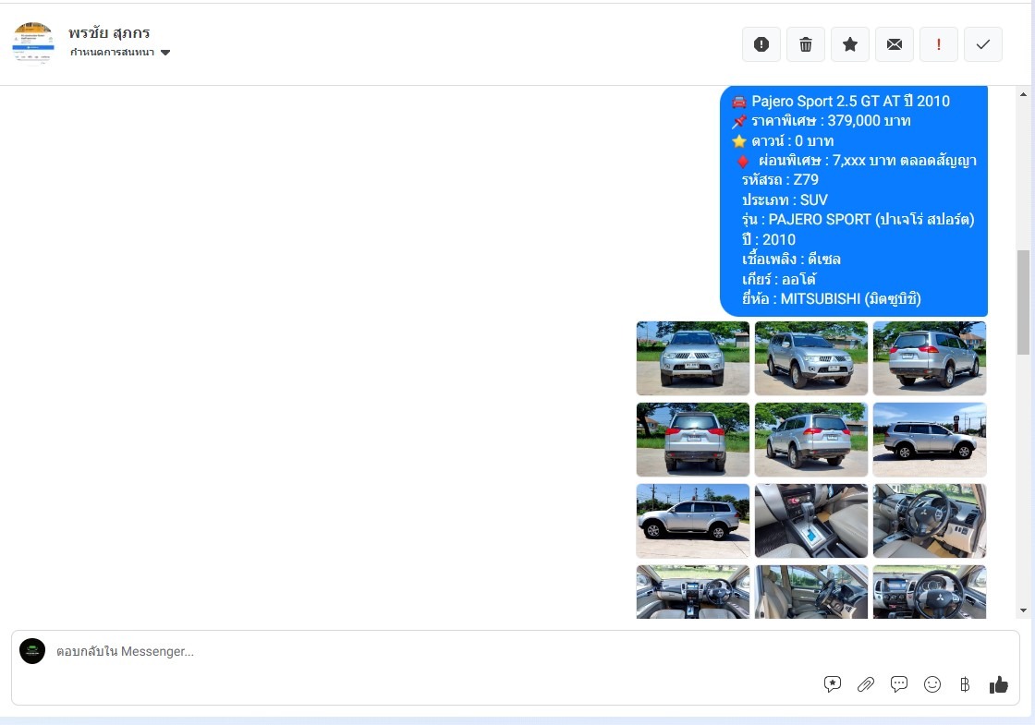1035x725 pixels.
Task: Open the gear shifter interior photo
Action: tap(811, 521)
